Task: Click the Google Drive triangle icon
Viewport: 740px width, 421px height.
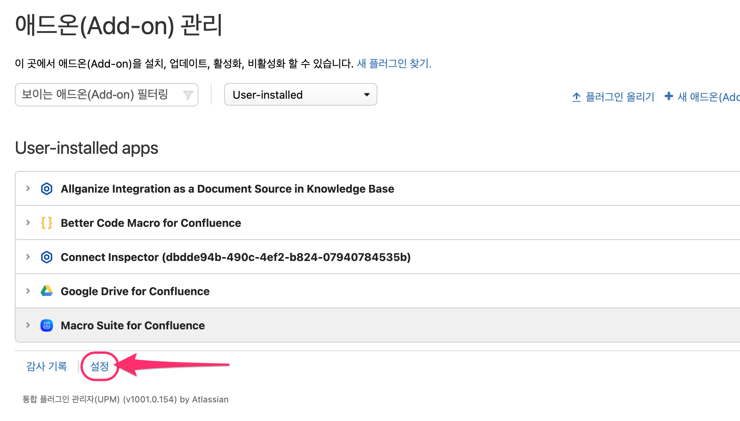Action: (47, 291)
